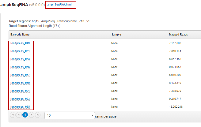Open barcode IonXpress_051

20,51
